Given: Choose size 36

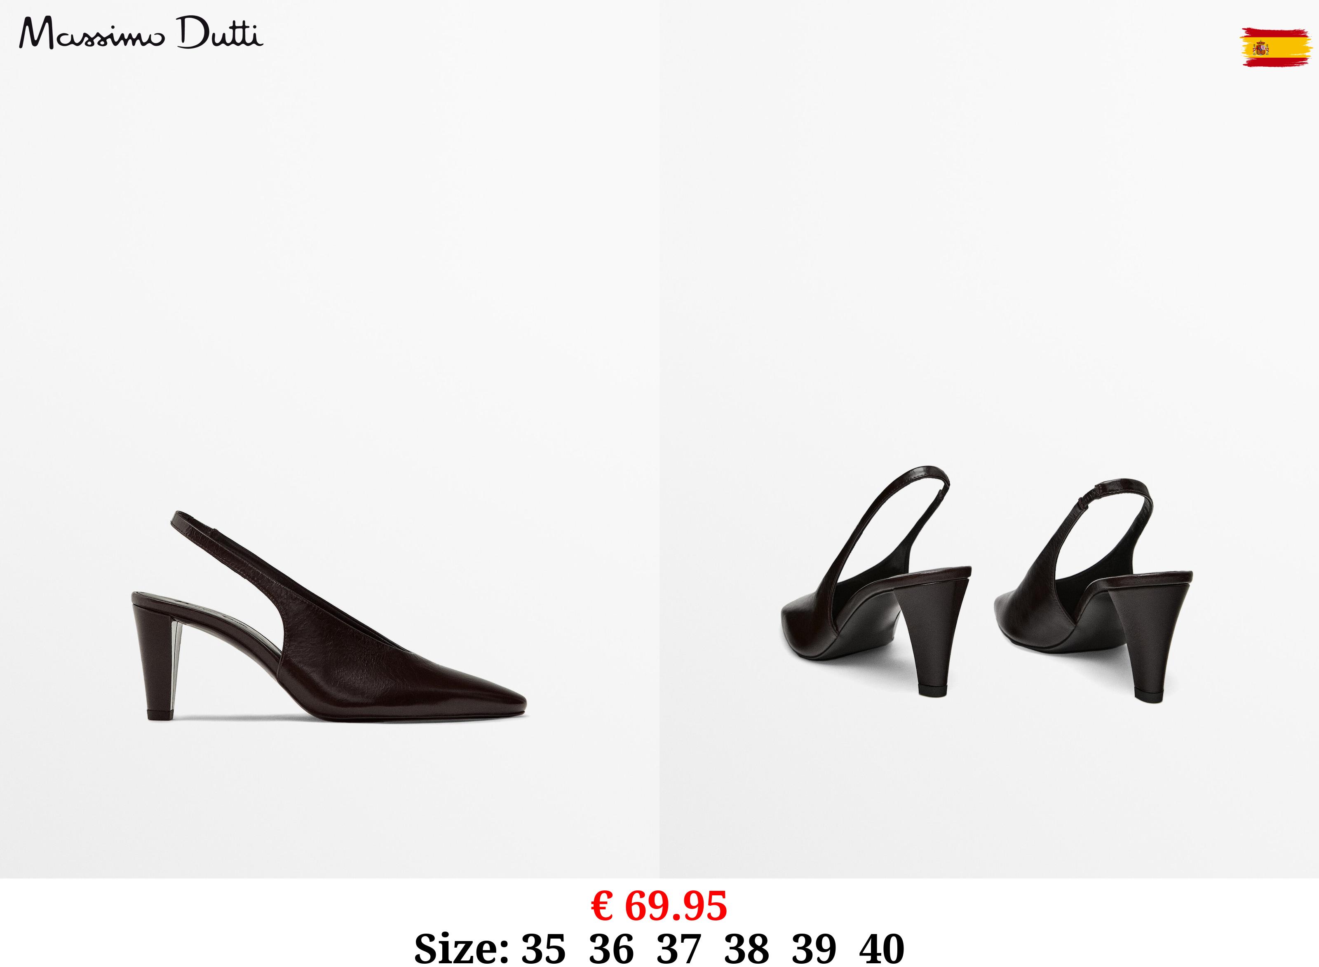Looking at the screenshot, I should [x=611, y=948].
